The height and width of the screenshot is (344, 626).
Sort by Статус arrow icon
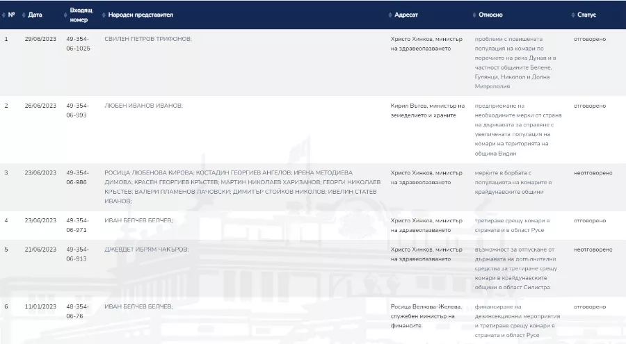(x=573, y=15)
